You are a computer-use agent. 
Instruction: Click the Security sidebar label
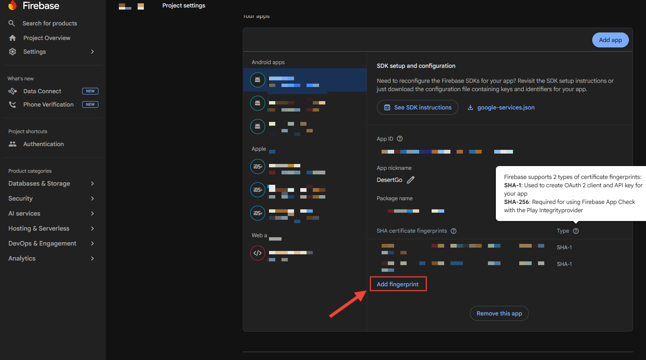click(20, 199)
